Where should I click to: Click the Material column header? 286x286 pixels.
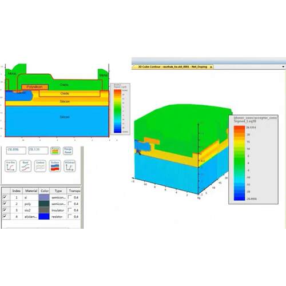(x=31, y=190)
